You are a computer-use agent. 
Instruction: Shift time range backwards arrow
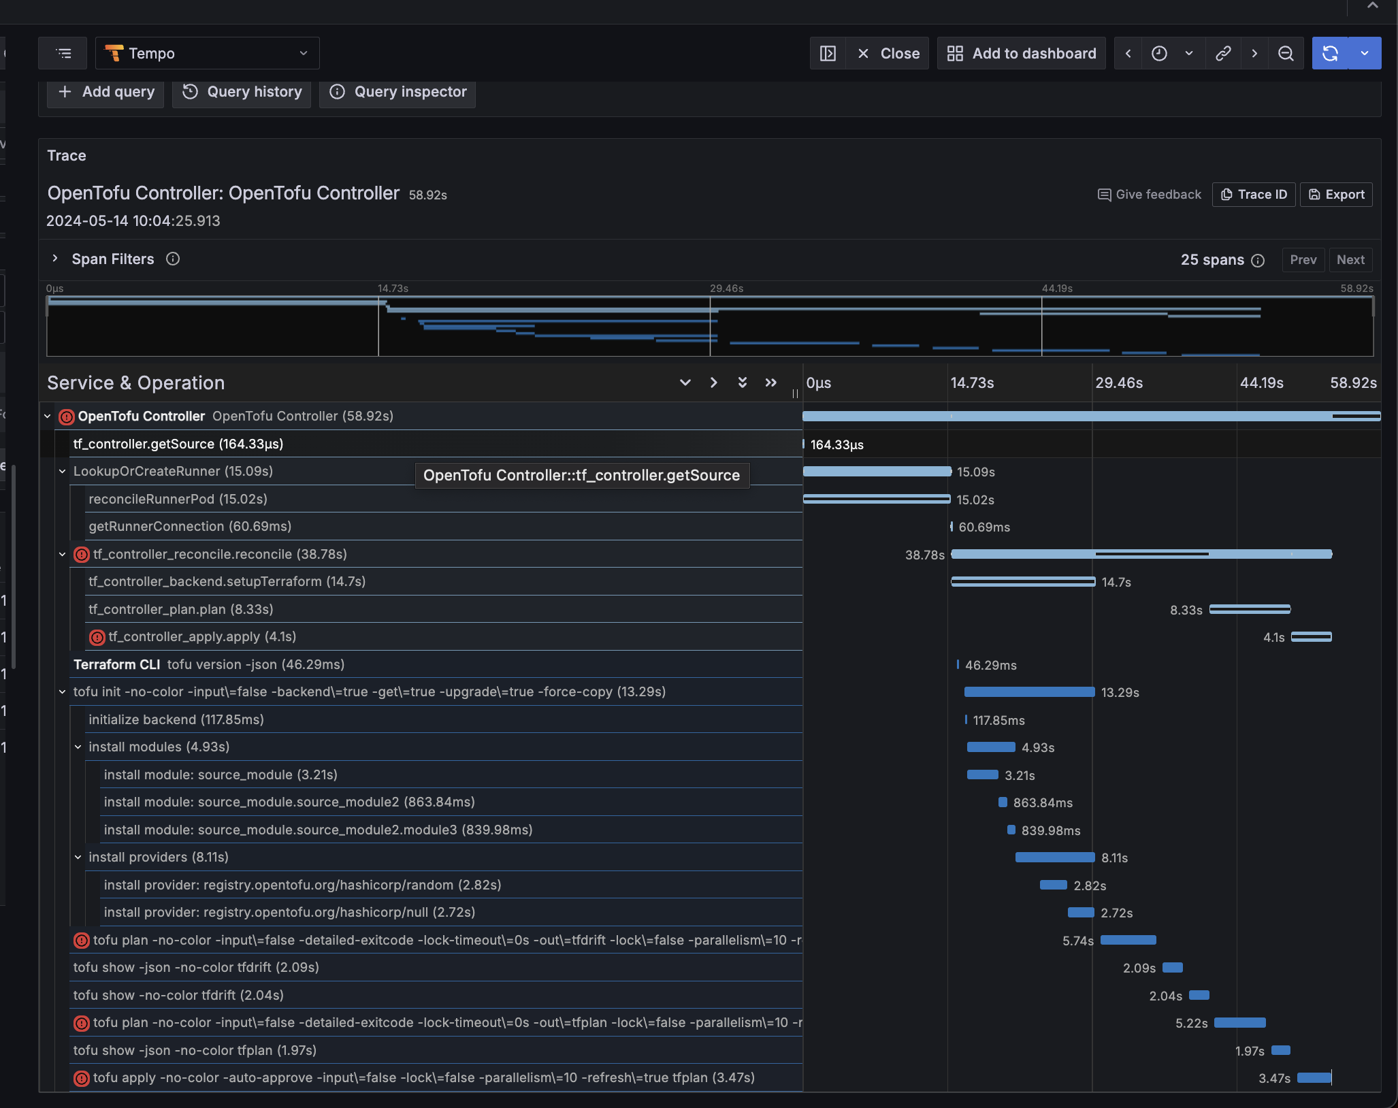1128,53
